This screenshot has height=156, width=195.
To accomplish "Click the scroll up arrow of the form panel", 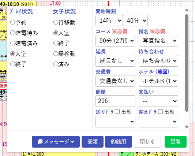I will click(x=187, y=10).
